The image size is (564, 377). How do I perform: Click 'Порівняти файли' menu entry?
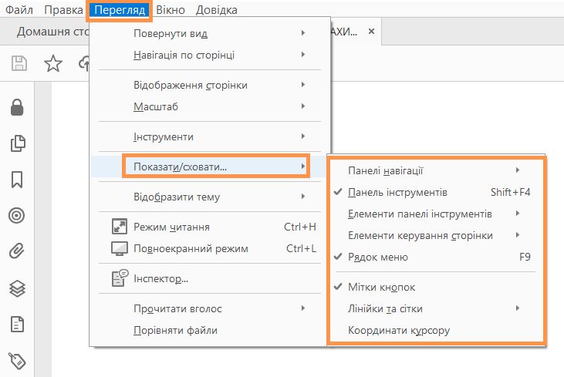click(175, 330)
